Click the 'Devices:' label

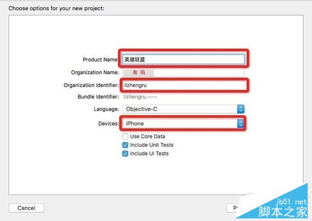pos(108,123)
